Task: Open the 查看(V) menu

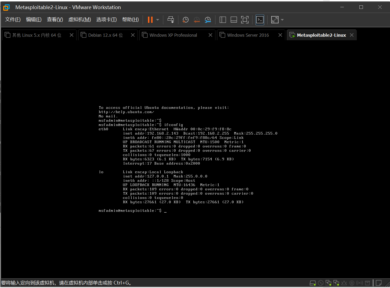Action: coord(55,20)
